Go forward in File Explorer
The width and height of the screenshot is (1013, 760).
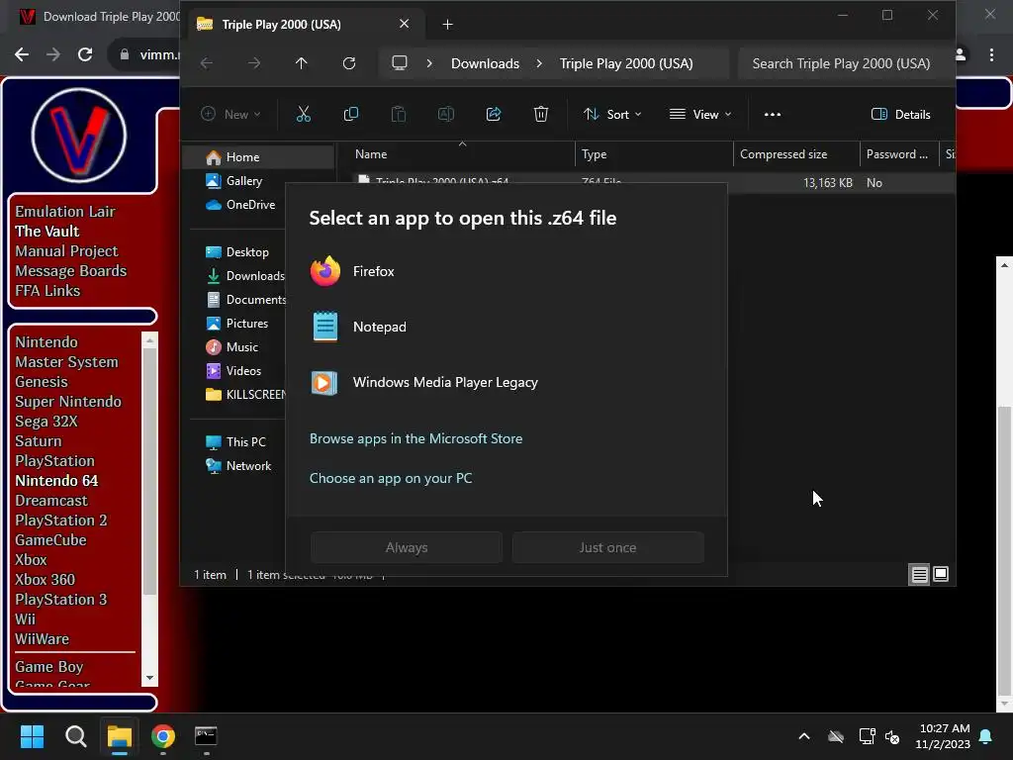(254, 63)
